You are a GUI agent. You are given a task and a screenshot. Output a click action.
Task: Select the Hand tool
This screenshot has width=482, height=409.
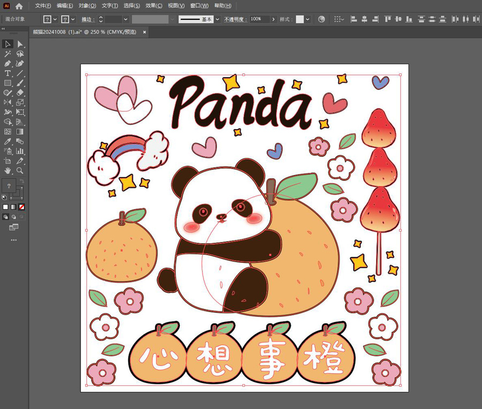coord(7,171)
